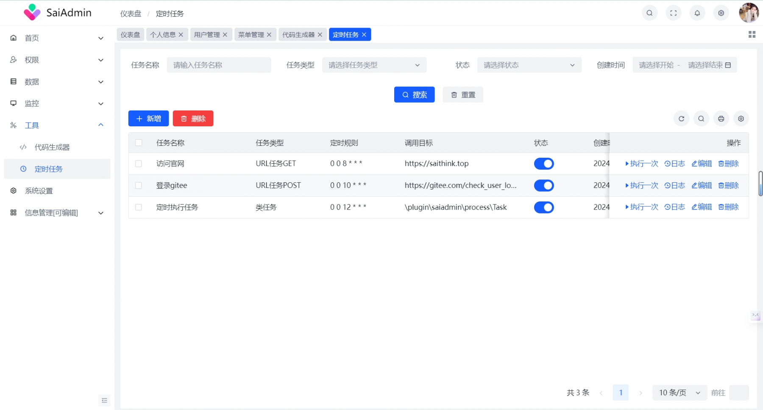This screenshot has width=763, height=410.
Task: Check the 访问官网 row checkbox
Action: tap(139, 164)
